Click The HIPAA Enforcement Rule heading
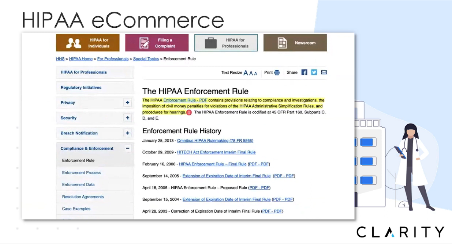 [x=195, y=91]
